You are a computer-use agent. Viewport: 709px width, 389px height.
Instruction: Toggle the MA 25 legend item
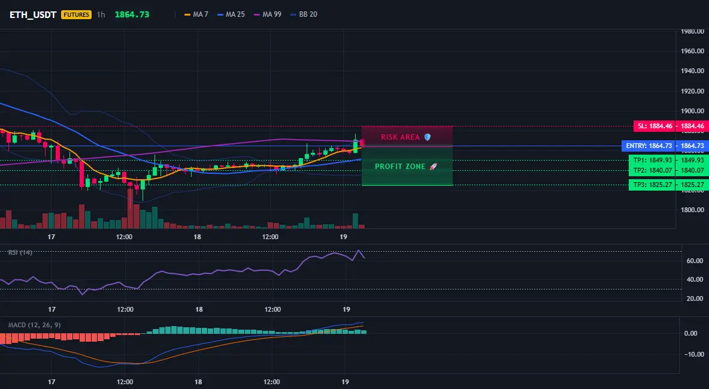click(231, 14)
